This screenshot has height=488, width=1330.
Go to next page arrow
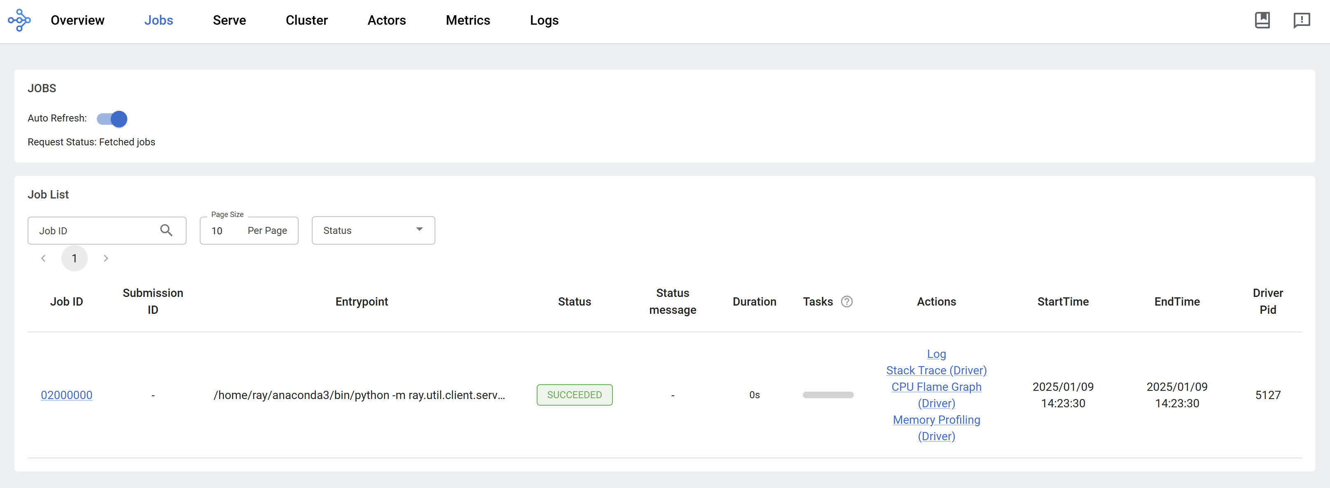click(x=106, y=258)
